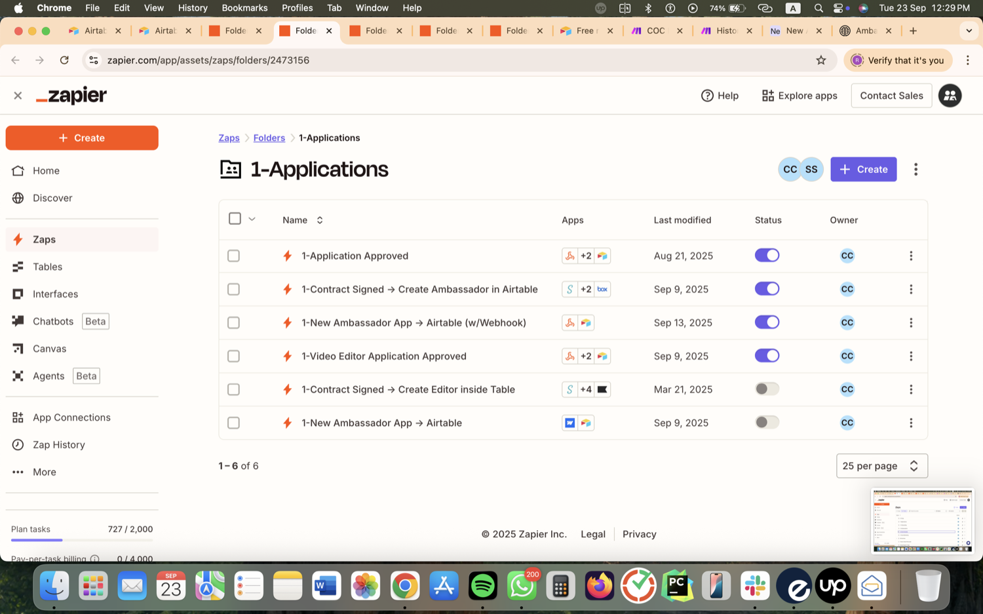Screen dimensions: 983x614
Task: Check the 1-Contract Signed → Create Editor row
Action: (x=233, y=389)
